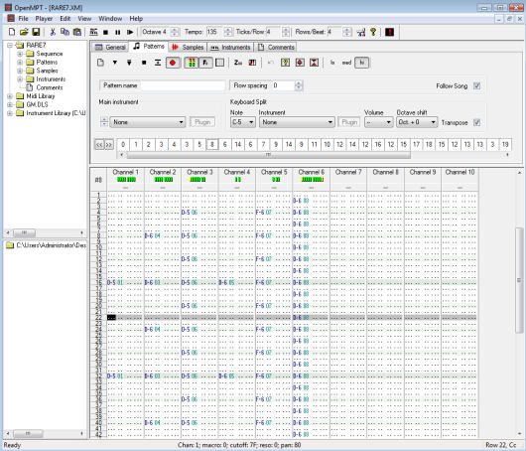Viewport: 526px width, 451px height.
Task: Toggle plugin names display icon
Action: coord(205,63)
